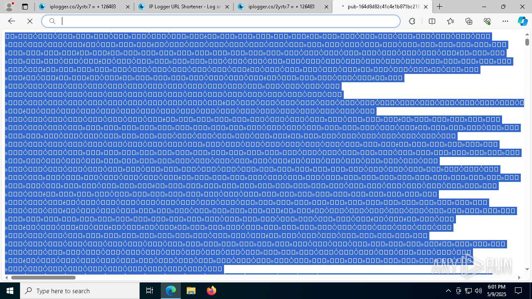Go back to the previous page
Screen dimensions: 532x299
tap(12, 21)
